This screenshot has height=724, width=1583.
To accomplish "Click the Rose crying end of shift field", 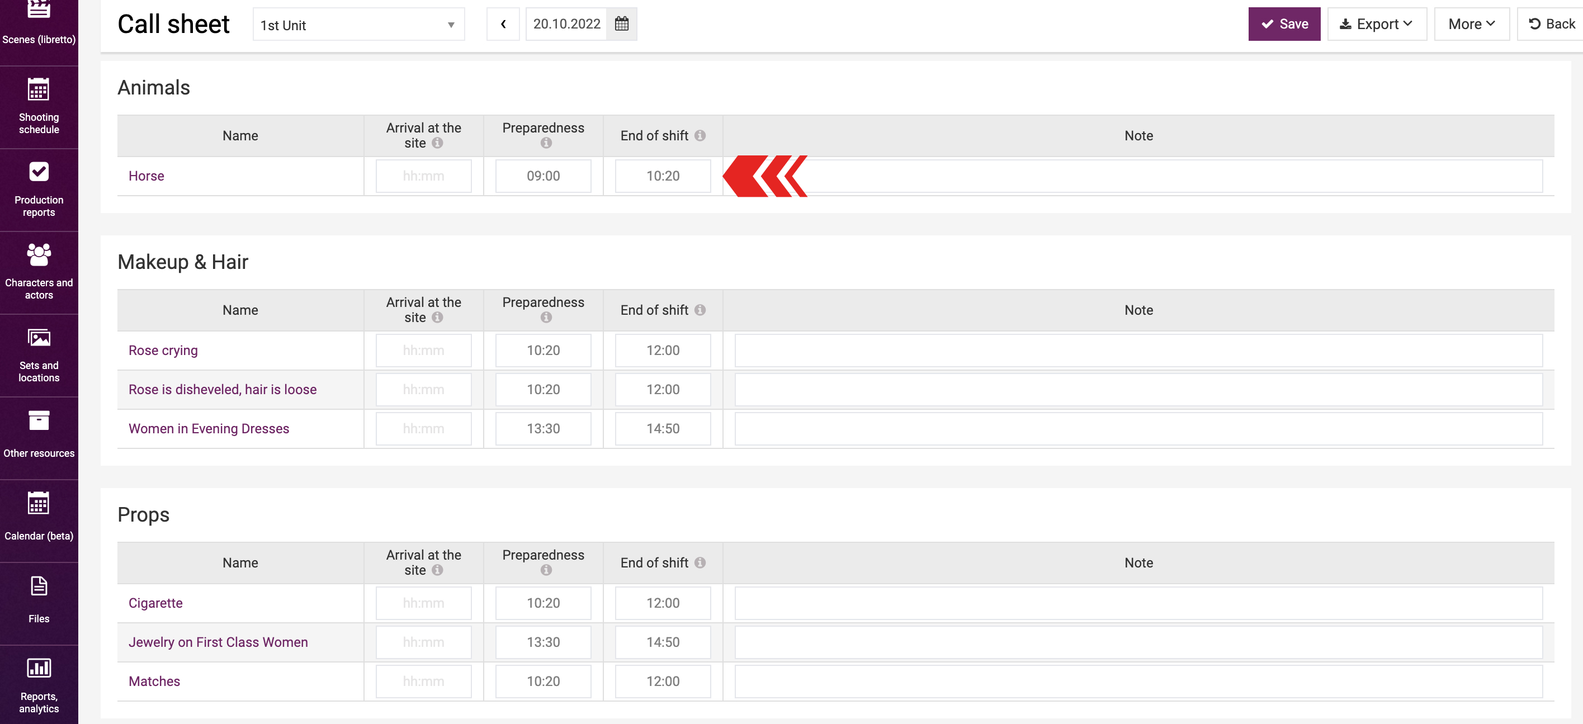I will tap(663, 351).
